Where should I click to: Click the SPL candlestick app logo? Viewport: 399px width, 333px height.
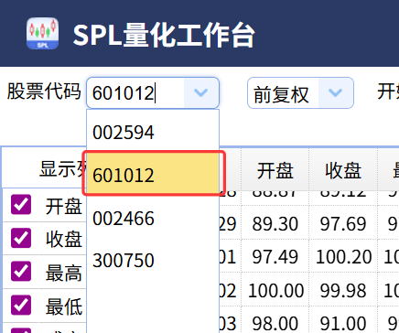pos(42,33)
